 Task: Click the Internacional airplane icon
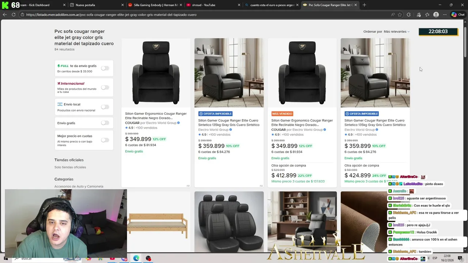(59, 83)
